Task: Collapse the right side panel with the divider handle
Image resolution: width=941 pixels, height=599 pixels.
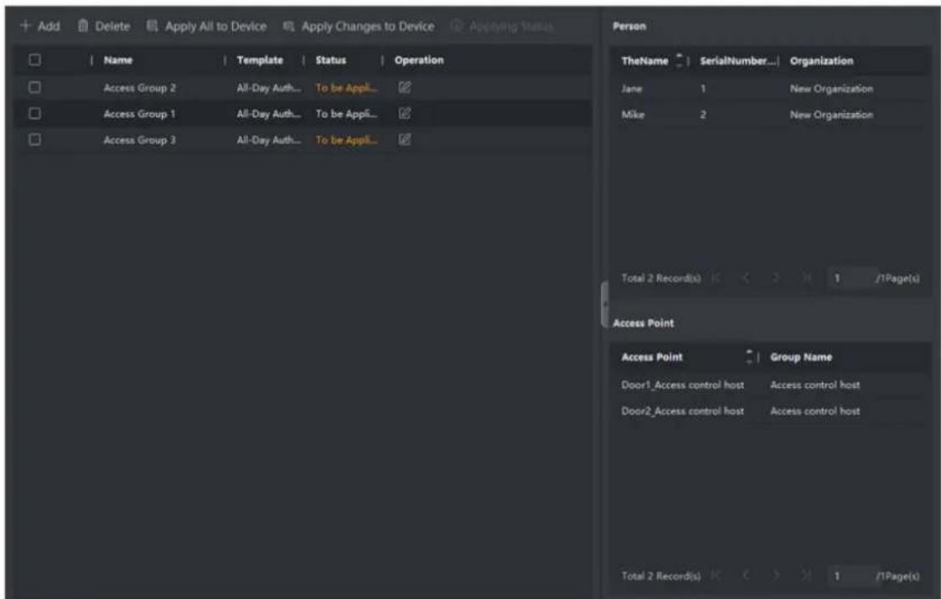Action: (x=604, y=305)
